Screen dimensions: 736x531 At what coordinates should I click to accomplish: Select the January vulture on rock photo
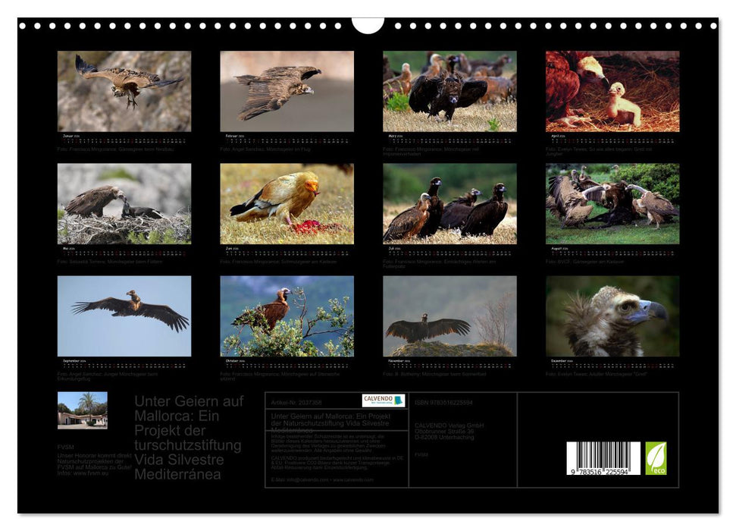(x=124, y=92)
